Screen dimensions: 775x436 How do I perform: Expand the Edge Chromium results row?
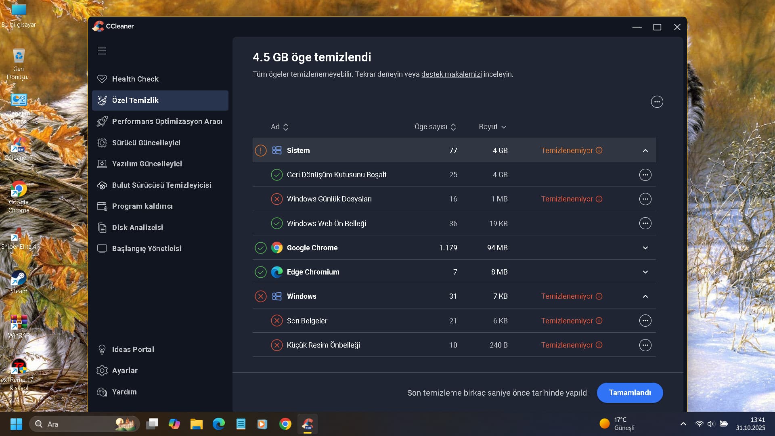tap(645, 272)
